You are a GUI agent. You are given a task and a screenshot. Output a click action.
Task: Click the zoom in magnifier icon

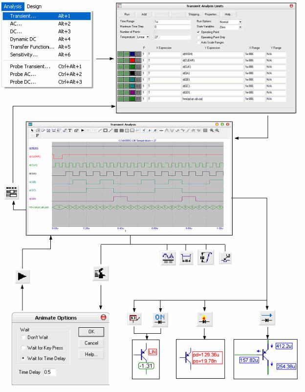click(212, 130)
